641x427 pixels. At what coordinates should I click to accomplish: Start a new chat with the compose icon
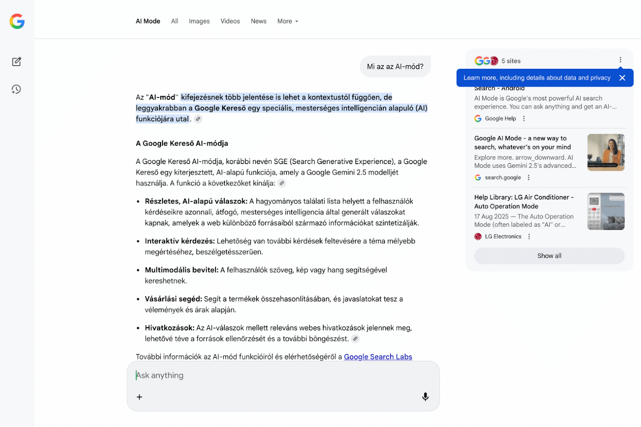pos(16,62)
